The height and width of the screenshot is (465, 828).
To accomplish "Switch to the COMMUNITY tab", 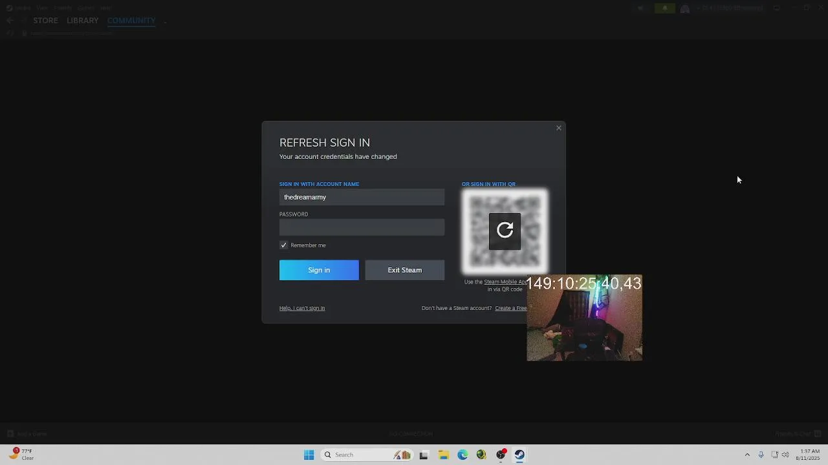I will (x=131, y=21).
